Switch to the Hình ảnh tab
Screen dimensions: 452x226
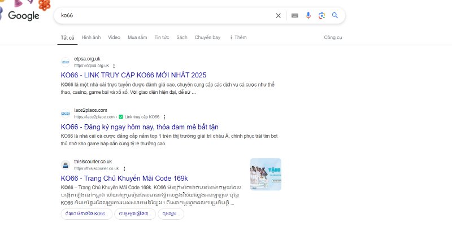(x=91, y=37)
